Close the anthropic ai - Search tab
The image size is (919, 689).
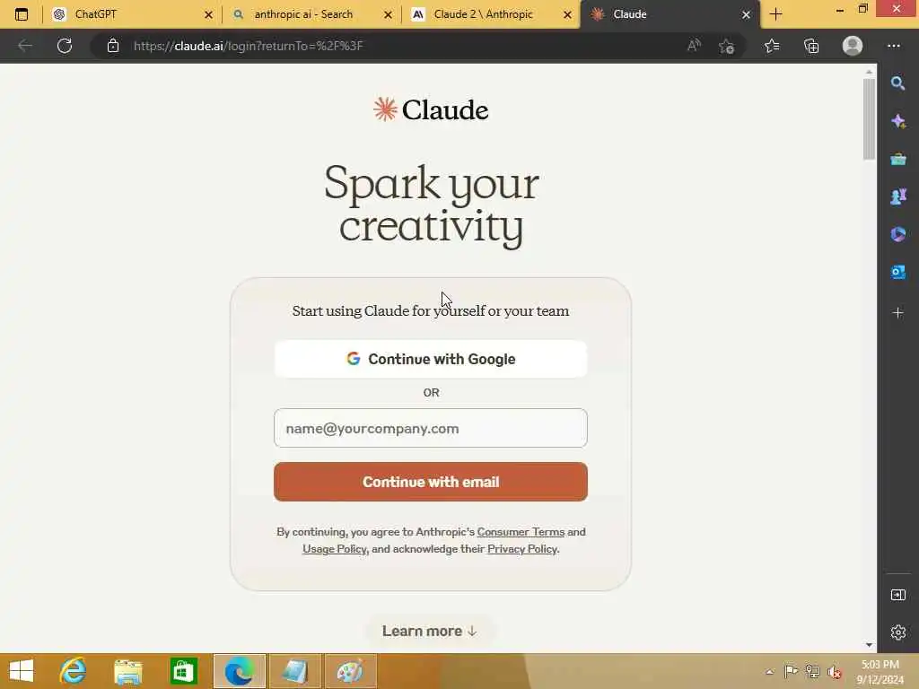click(388, 14)
